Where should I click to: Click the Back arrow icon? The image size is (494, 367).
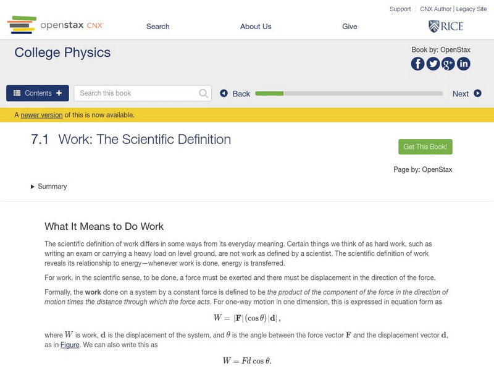[x=224, y=93]
